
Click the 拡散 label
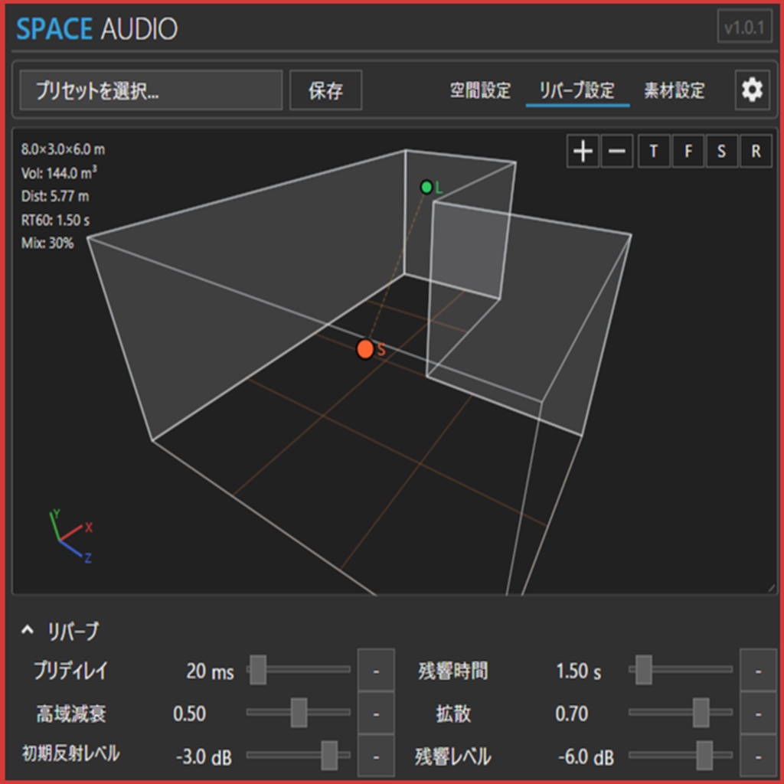click(453, 714)
